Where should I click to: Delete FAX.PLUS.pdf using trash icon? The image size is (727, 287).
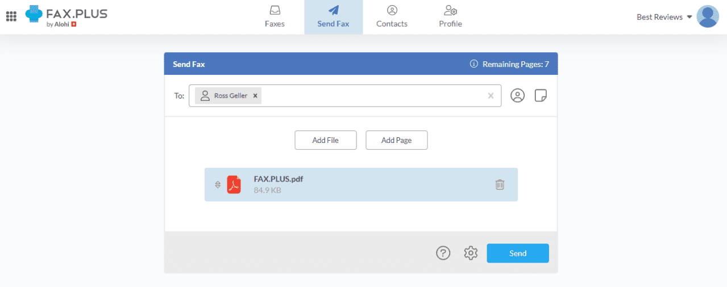pos(500,184)
